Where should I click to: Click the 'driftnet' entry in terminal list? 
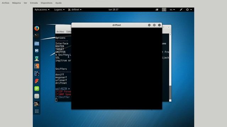pos(61,83)
